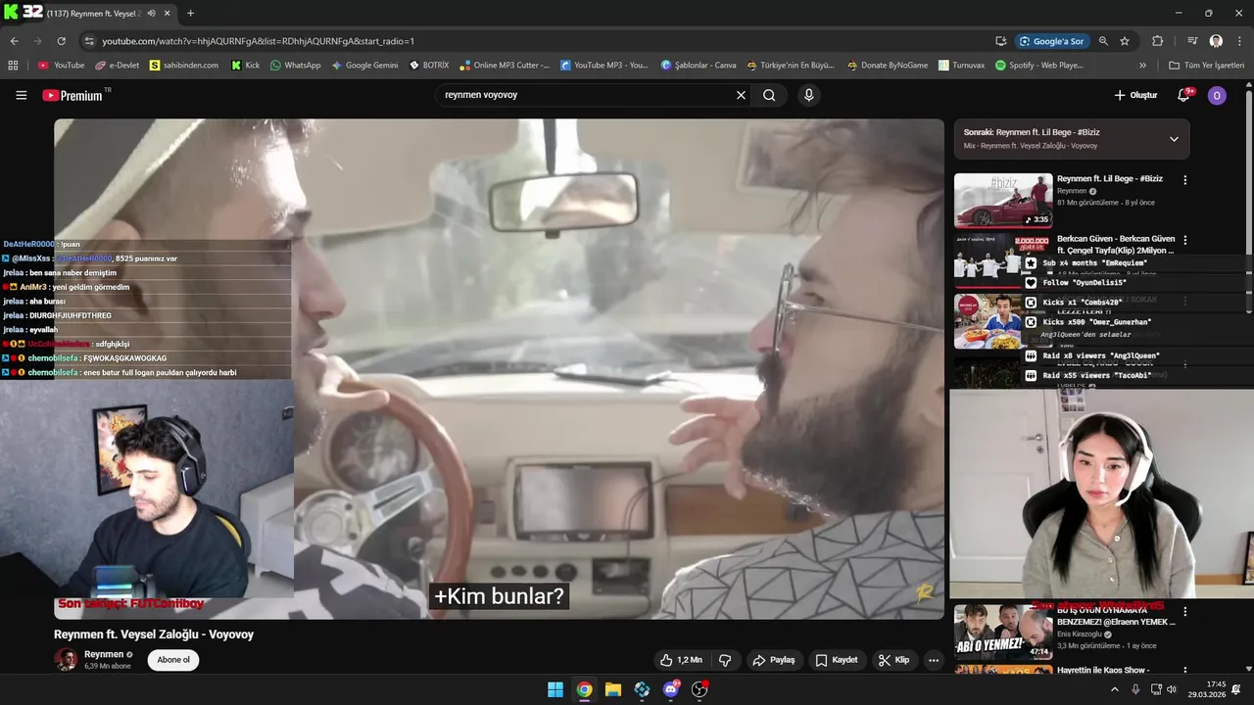Open the Enis Kirazoğlu video thumbnail

point(1003,632)
